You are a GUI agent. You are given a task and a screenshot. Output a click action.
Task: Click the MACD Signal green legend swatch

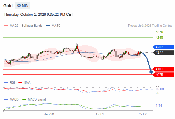(x=24, y=99)
